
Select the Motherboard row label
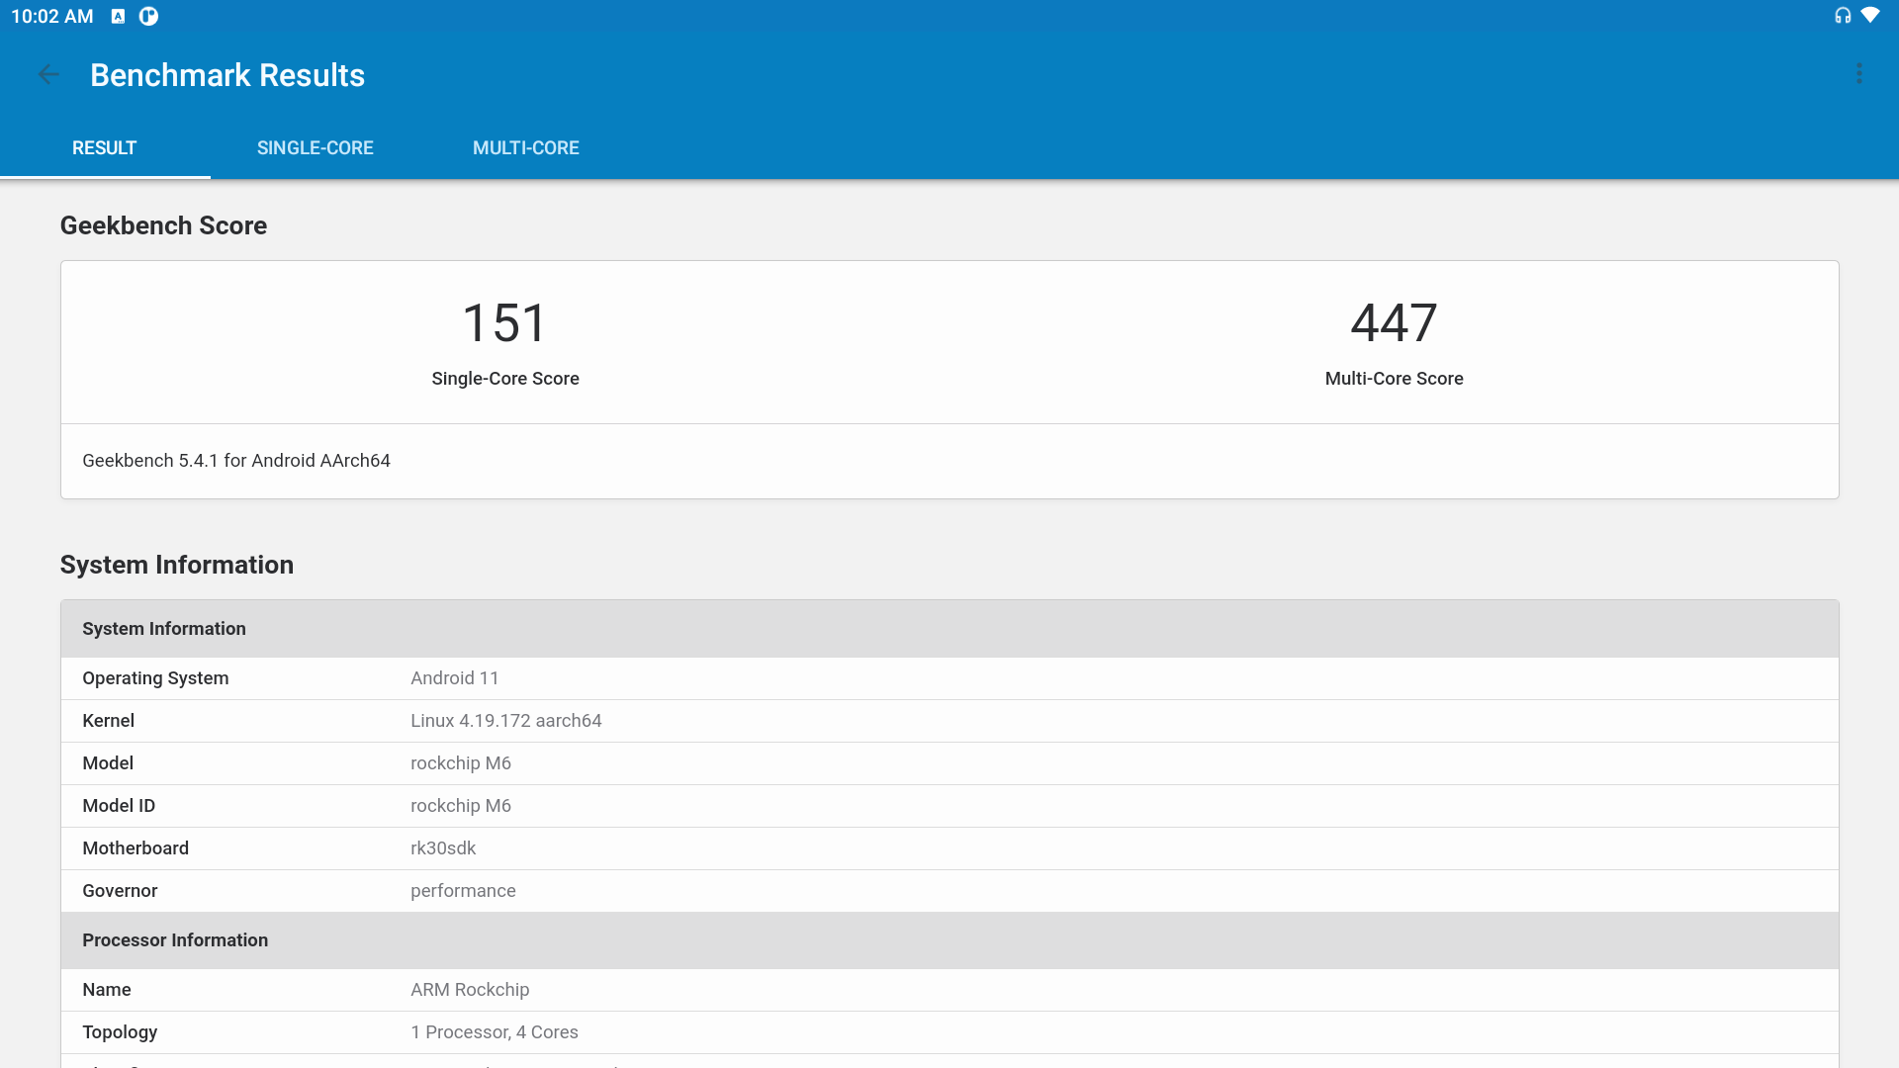(x=136, y=848)
